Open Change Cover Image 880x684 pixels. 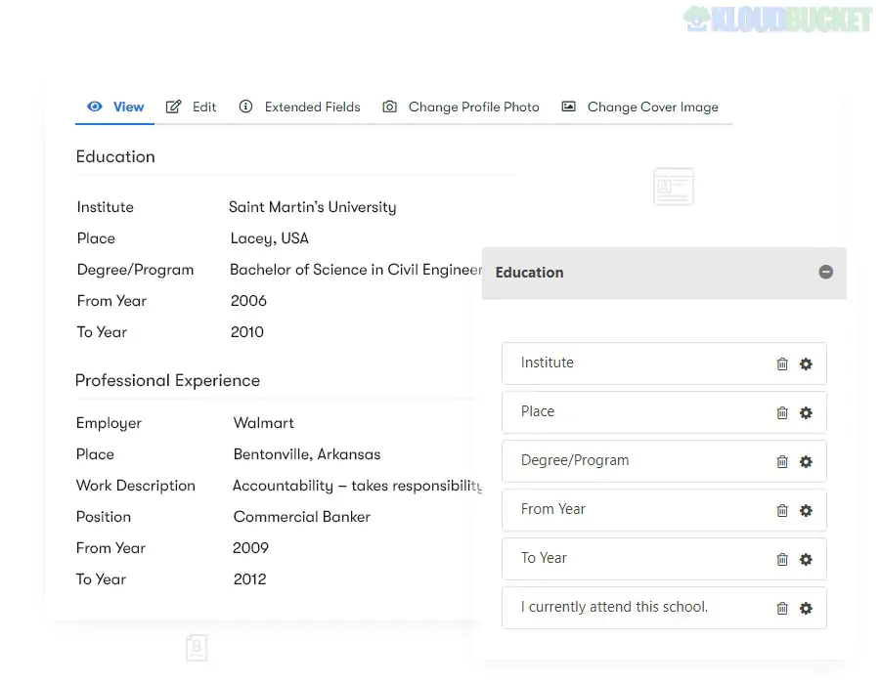click(653, 107)
